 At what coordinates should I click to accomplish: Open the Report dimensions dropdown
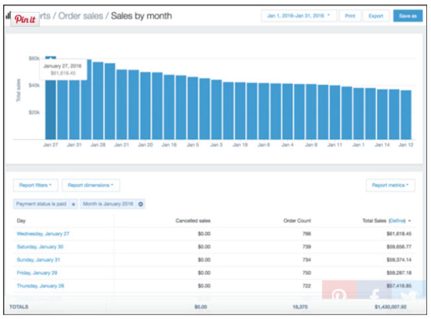tap(91, 186)
